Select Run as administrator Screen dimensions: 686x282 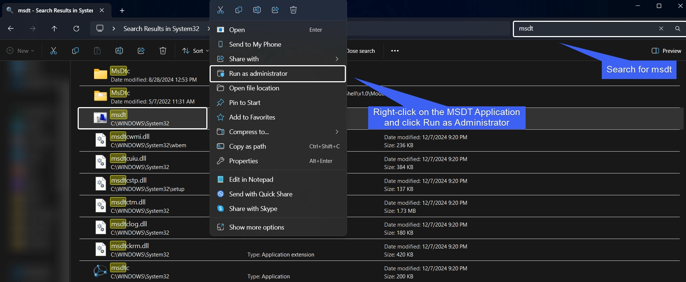tap(278, 73)
